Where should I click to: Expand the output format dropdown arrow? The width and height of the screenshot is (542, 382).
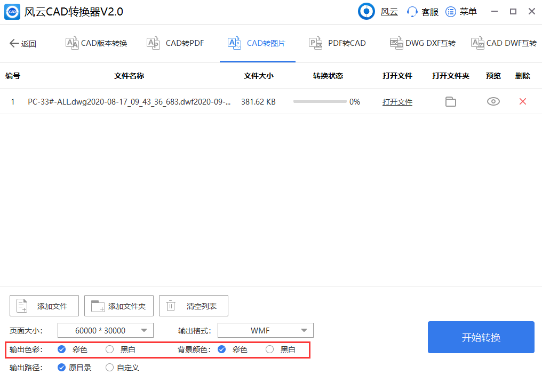[304, 330]
